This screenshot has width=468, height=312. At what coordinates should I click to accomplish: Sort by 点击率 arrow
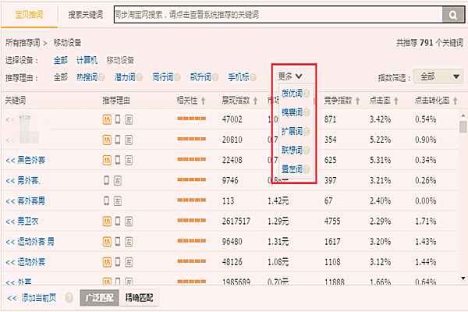click(x=395, y=101)
